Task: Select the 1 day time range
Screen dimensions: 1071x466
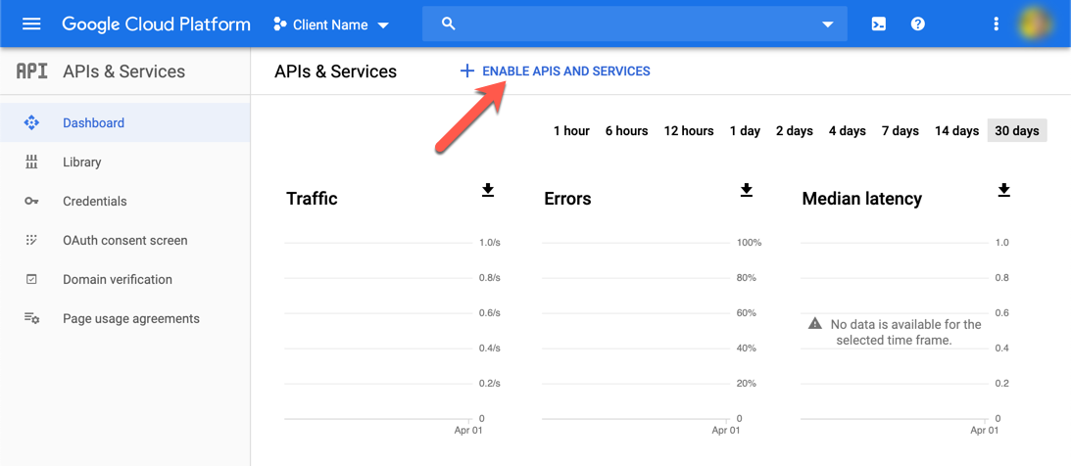Action: pos(745,131)
